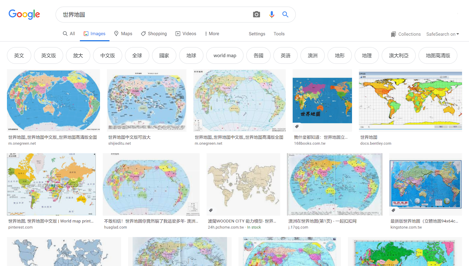Screen dimensions: 469x266
Task: Click the 世界地图中文版可放大 result title
Action: point(130,137)
